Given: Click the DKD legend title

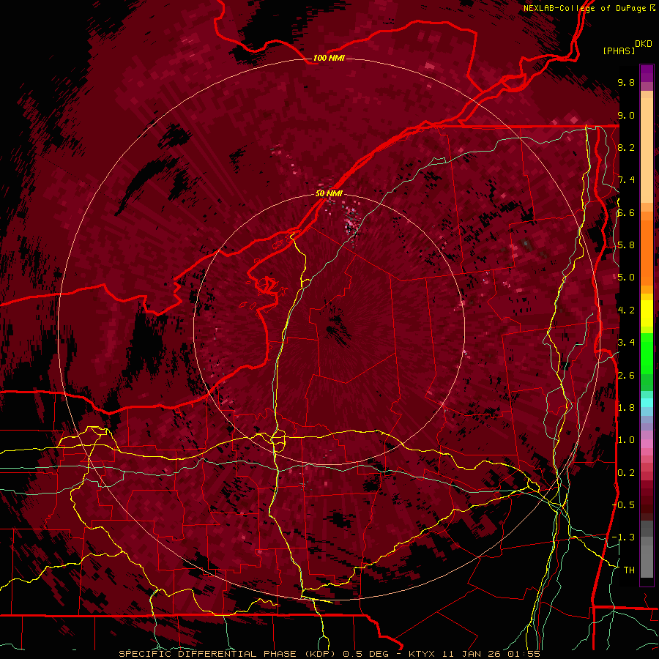Looking at the screenshot, I should (643, 44).
